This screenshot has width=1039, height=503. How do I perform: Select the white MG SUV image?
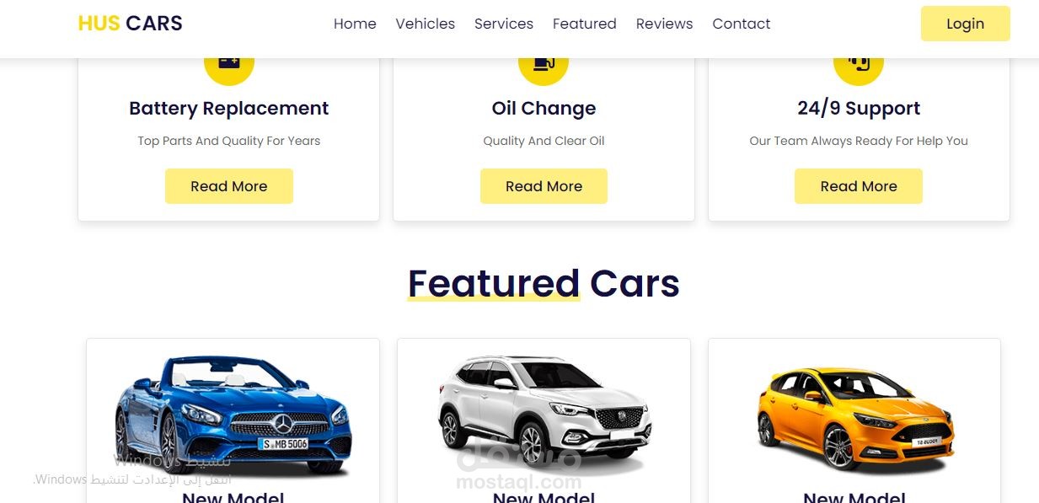(x=544, y=412)
